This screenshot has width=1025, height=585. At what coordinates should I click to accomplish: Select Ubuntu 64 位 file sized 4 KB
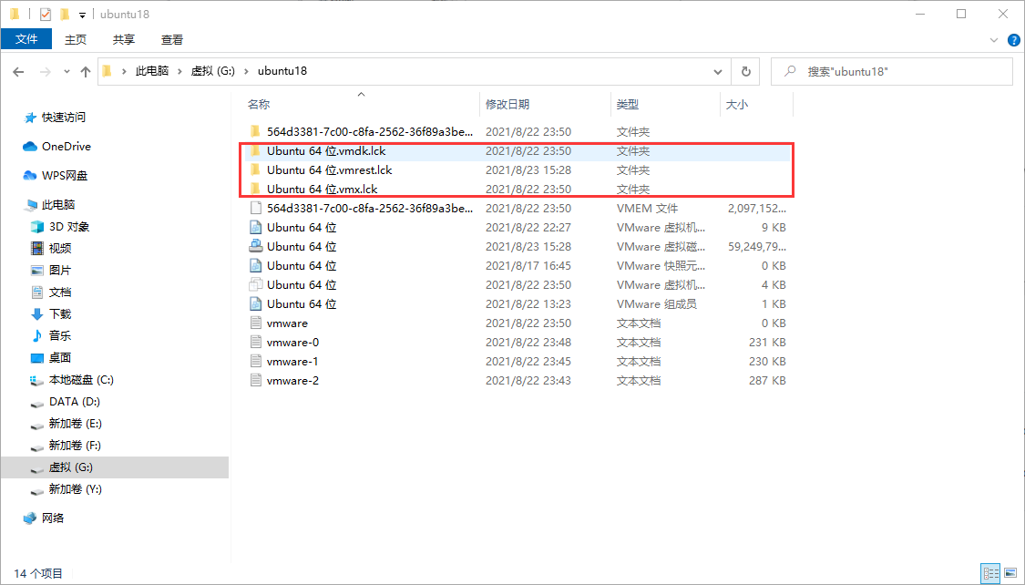(x=517, y=285)
